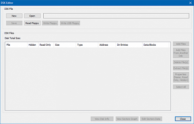Click the Delete File(s) button

[x=181, y=62]
